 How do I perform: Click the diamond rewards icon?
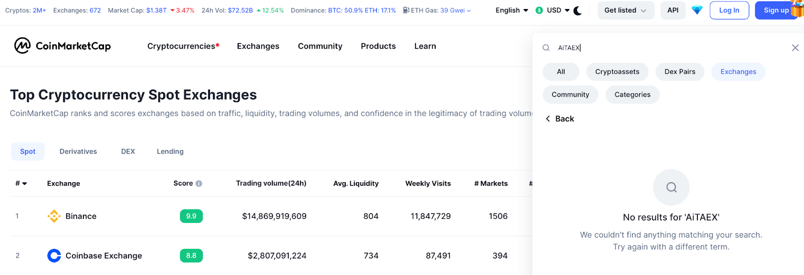697,10
